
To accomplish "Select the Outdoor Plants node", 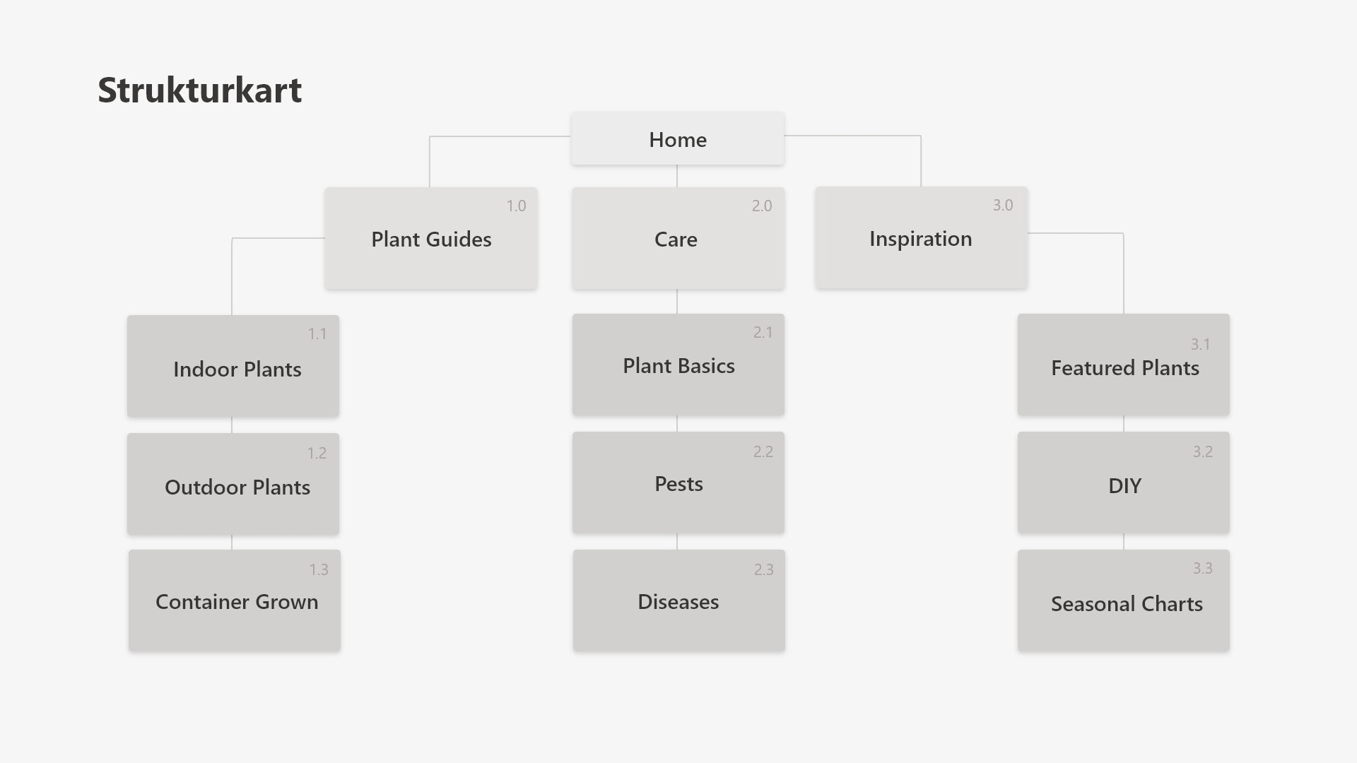I will click(233, 484).
